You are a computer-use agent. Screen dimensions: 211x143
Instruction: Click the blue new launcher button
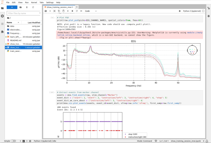click(12, 7)
